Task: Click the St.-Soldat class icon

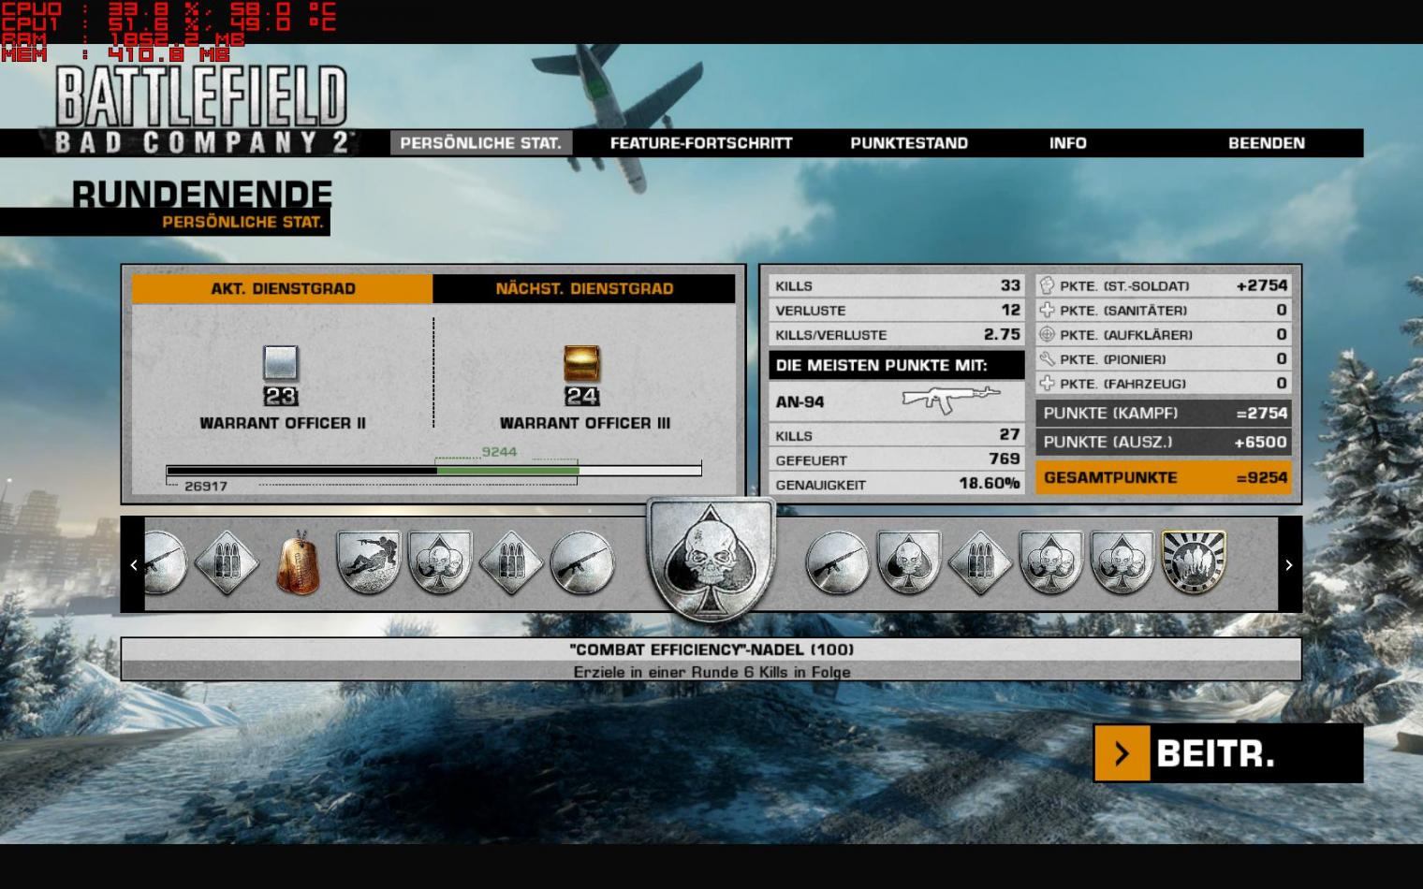Action: 1047,285
